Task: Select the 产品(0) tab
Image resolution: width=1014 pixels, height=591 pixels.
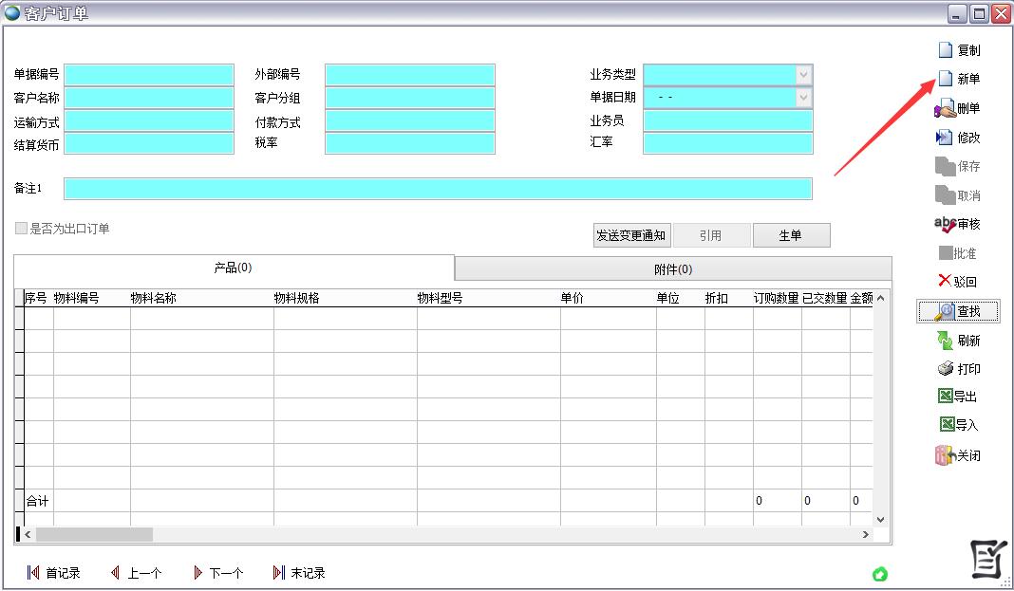Action: coord(233,268)
